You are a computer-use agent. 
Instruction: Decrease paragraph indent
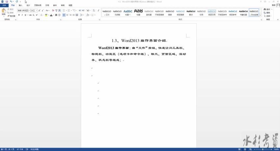coord(80,11)
